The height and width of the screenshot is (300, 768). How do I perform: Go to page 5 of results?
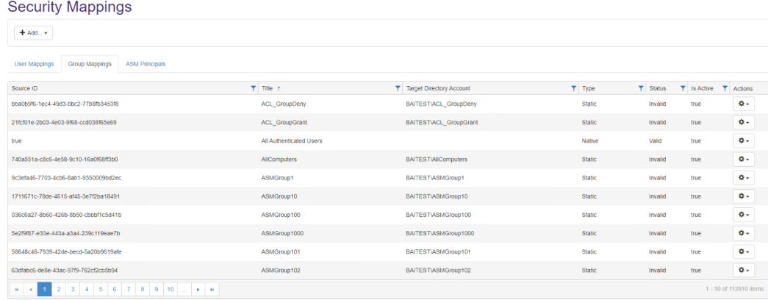click(100, 290)
